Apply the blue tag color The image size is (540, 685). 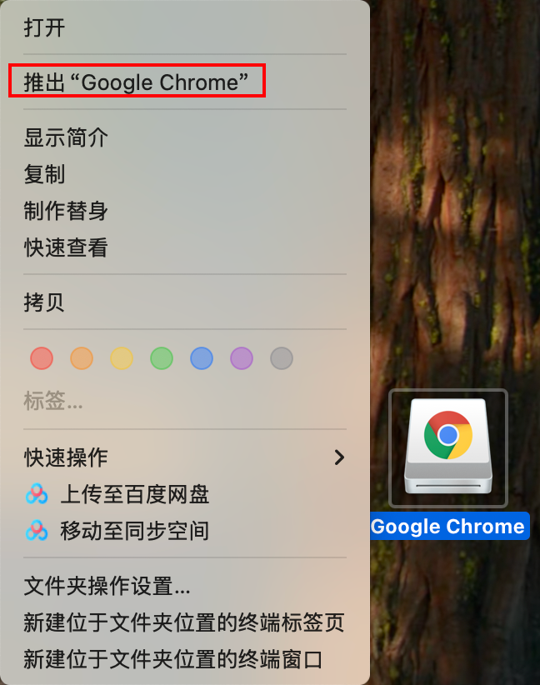202,358
